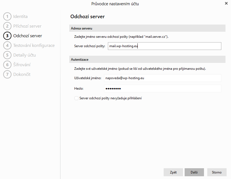Select the Šifrování step label
The image size is (231, 179).
[22, 65]
